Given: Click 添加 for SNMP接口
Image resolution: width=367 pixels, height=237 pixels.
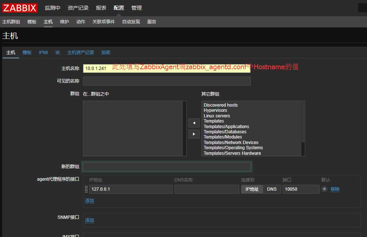Looking at the screenshot, I should click(x=89, y=220).
